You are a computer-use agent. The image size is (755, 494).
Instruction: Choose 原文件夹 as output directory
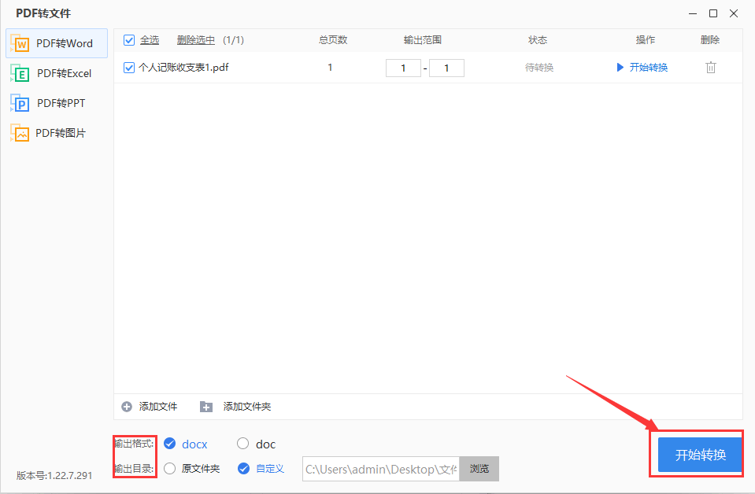tap(169, 469)
